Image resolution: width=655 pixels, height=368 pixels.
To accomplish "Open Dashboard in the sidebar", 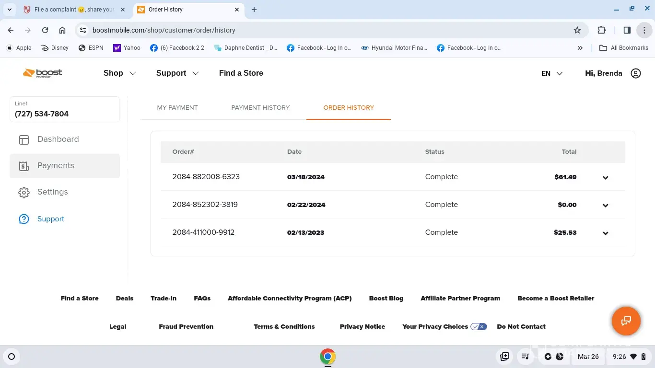I will 58,139.
